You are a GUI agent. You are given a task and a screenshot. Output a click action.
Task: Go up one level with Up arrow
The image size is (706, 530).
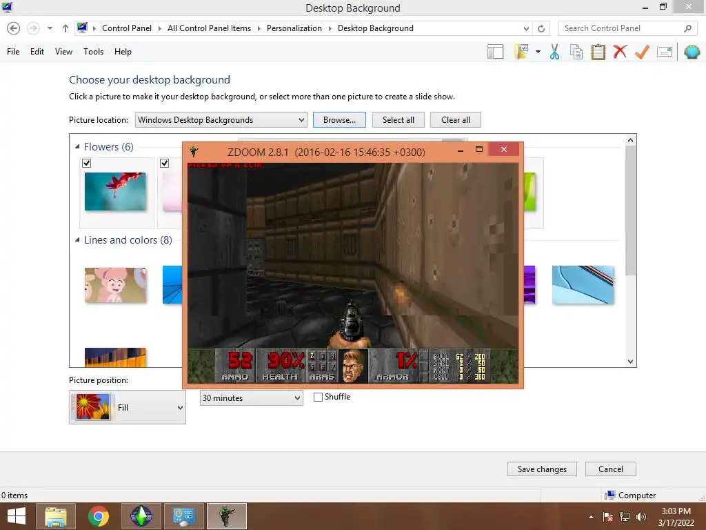pyautogui.click(x=65, y=28)
